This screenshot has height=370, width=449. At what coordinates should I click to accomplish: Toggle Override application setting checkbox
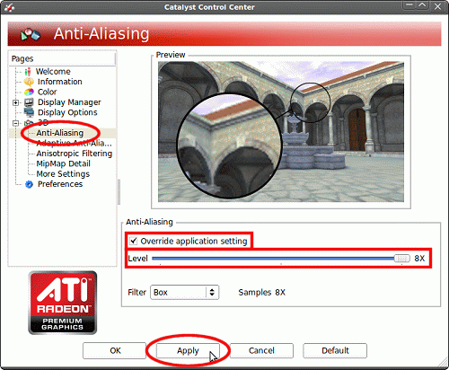click(x=133, y=241)
